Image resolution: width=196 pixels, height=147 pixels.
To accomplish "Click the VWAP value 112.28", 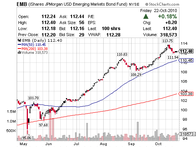I will (113, 35).
